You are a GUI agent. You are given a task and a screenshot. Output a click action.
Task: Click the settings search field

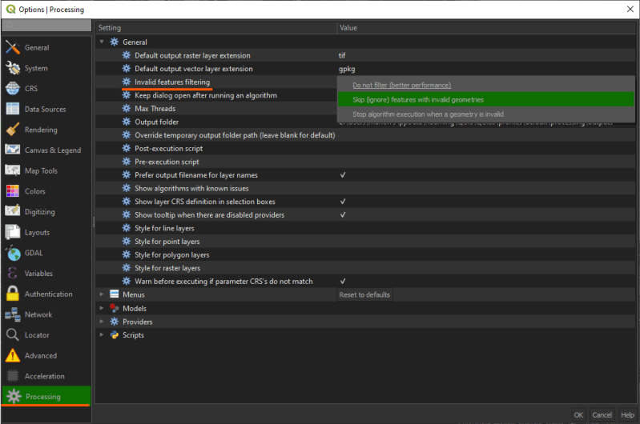[46, 26]
